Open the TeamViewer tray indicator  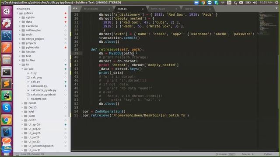[x=210, y=3]
